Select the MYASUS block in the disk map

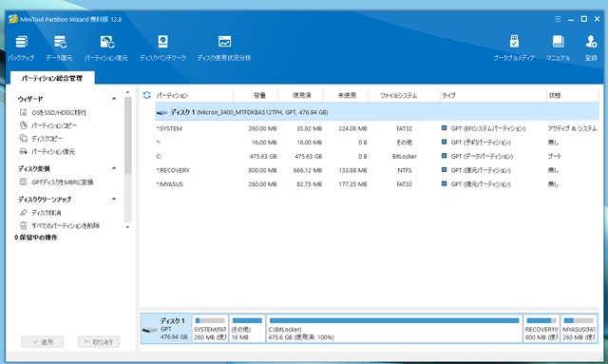579,329
